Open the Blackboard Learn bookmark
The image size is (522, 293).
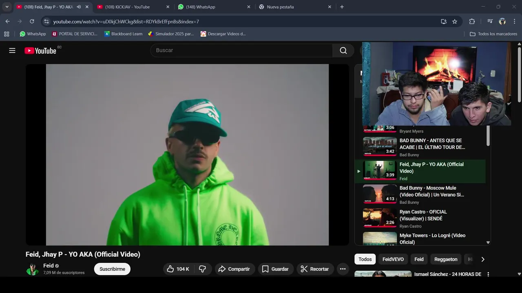[x=123, y=34]
